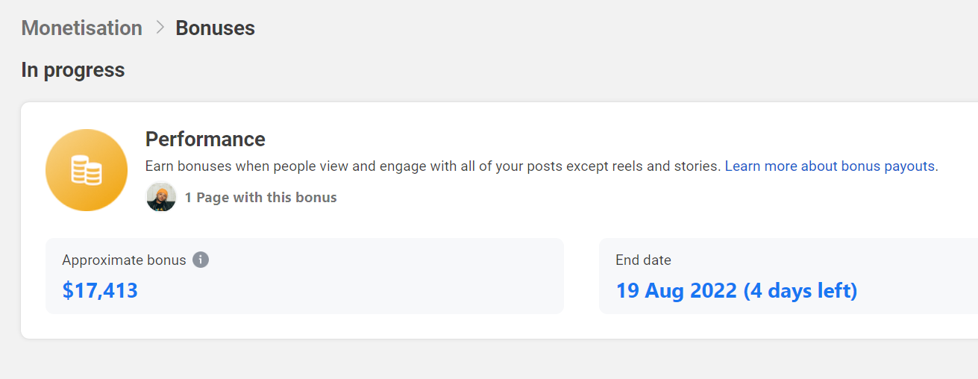Click the breadcrumb chevron arrow after Monetisation
Image resolution: width=978 pixels, height=379 pixels.
pos(159,28)
